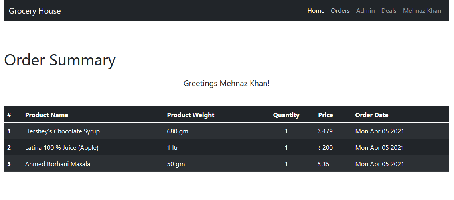
Task: Open the Deals page
Action: 389,11
